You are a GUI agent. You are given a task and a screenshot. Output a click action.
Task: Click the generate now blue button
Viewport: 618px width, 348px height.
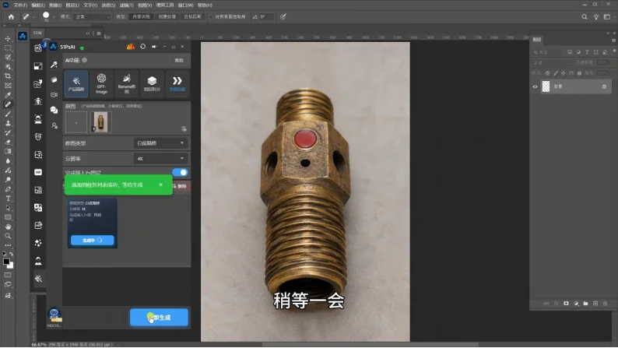160,318
